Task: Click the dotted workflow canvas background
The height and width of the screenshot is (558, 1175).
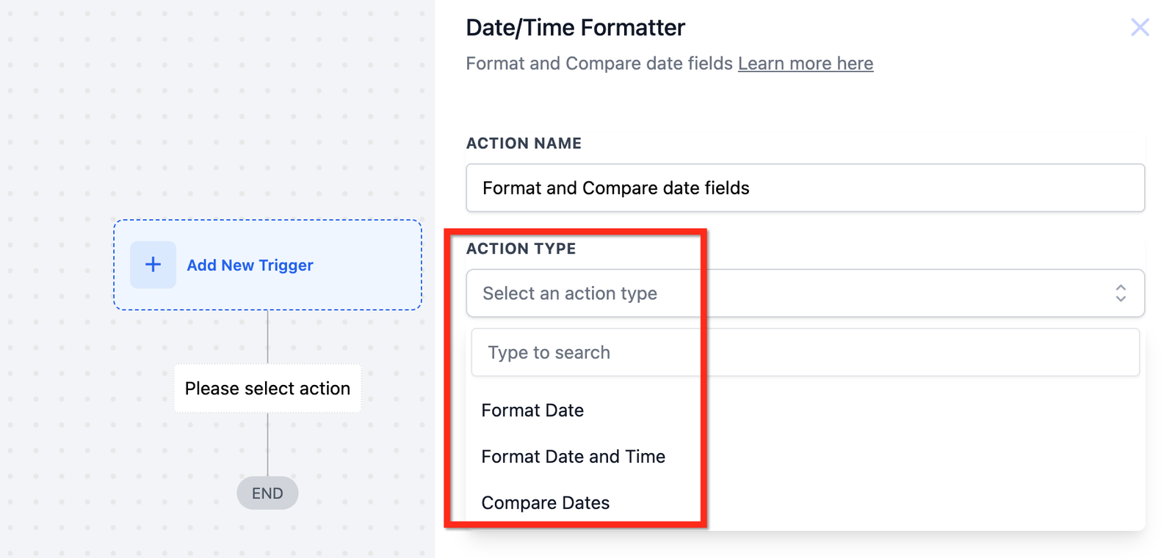Action: pyautogui.click(x=220, y=110)
